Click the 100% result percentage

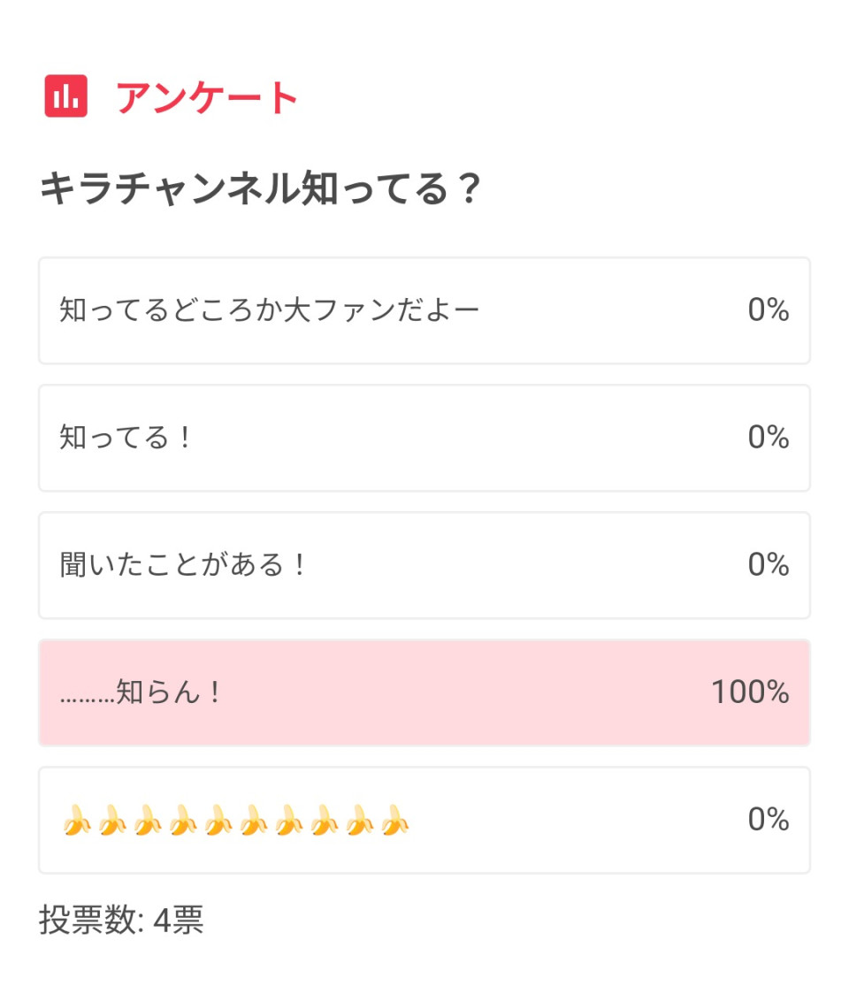pos(750,692)
